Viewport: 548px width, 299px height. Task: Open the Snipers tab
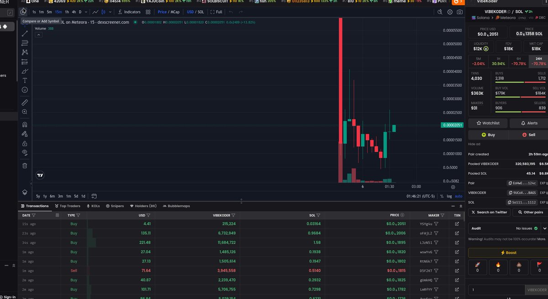(115, 206)
